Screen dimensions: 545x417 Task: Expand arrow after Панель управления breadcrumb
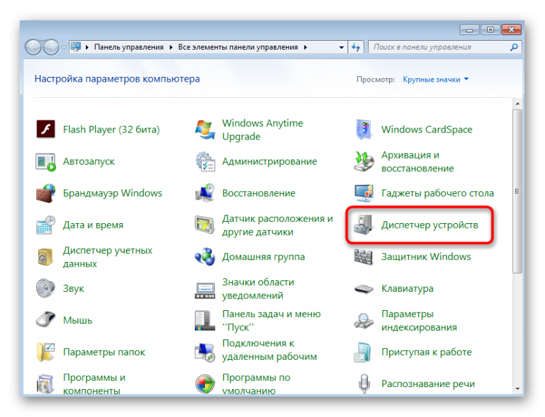[x=171, y=47]
